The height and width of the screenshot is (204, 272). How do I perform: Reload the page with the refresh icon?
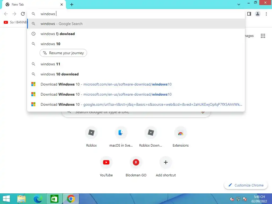tap(23, 14)
